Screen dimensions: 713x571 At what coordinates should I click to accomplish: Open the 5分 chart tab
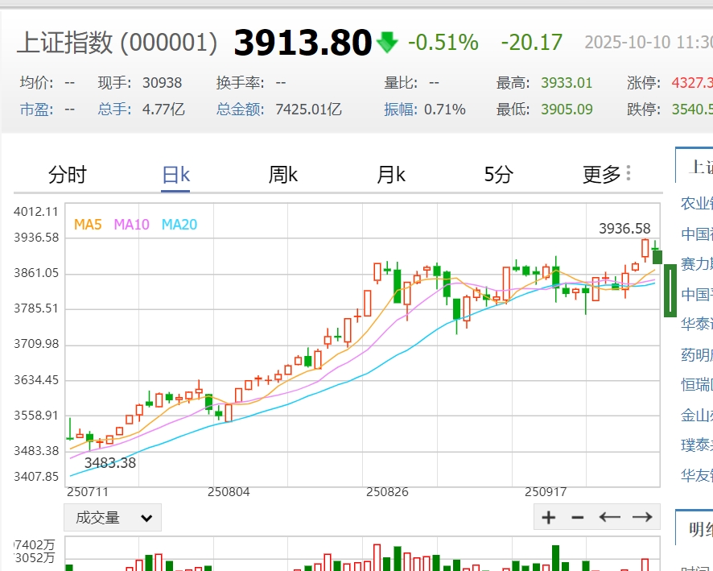click(499, 175)
